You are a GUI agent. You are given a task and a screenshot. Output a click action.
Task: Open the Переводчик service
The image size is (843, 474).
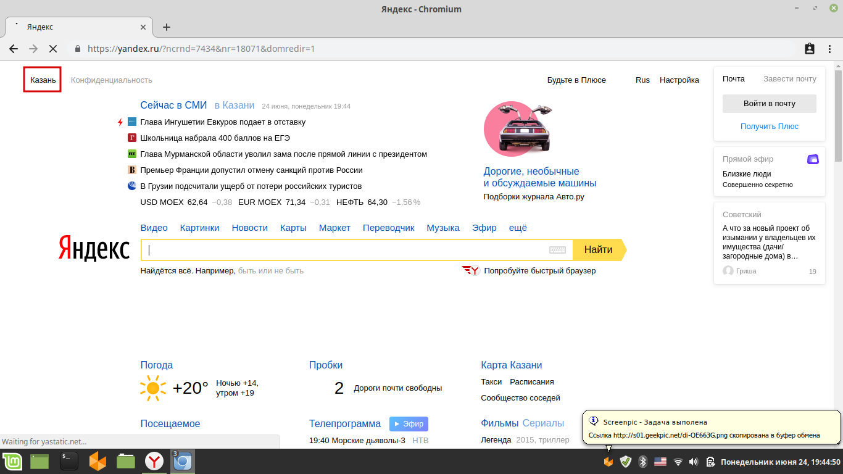point(389,228)
